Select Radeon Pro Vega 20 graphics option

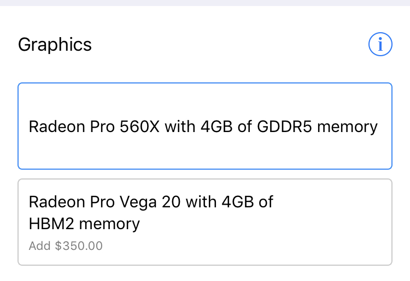(205, 222)
